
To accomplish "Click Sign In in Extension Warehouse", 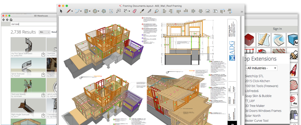I will pyautogui.click(x=277, y=29).
